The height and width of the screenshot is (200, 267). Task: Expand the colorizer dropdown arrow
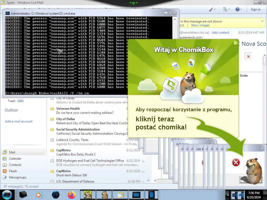point(215,10)
